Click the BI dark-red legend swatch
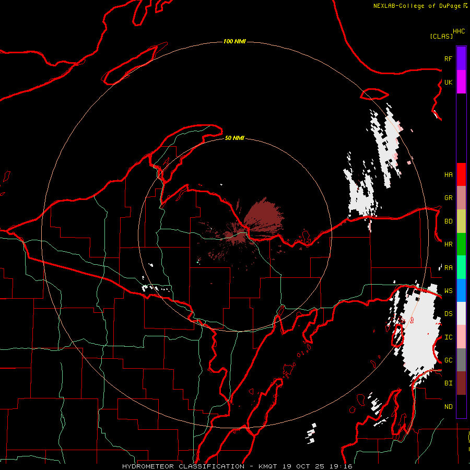The image size is (470, 470). pyautogui.click(x=461, y=383)
